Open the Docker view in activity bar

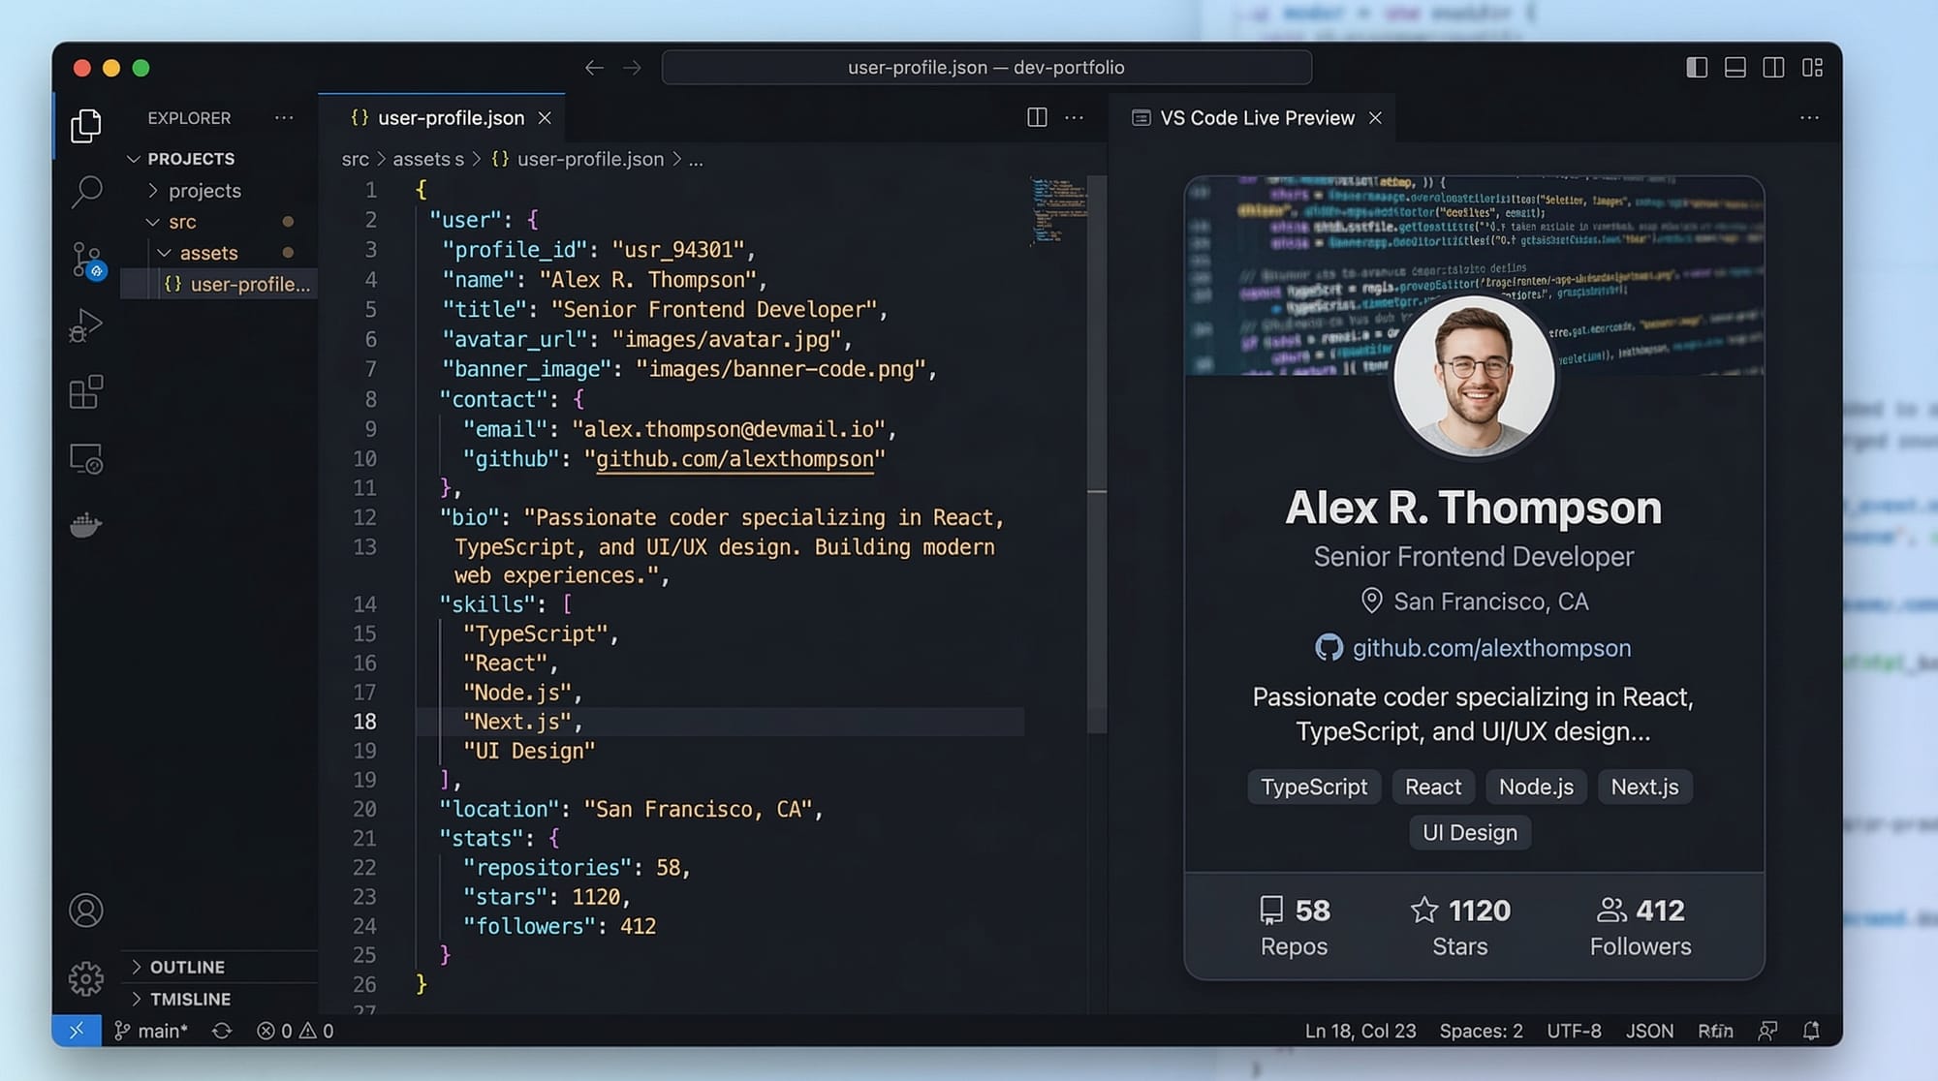click(86, 525)
